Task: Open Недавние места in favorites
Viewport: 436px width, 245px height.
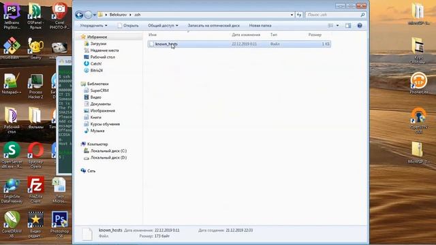Action: coord(104,50)
